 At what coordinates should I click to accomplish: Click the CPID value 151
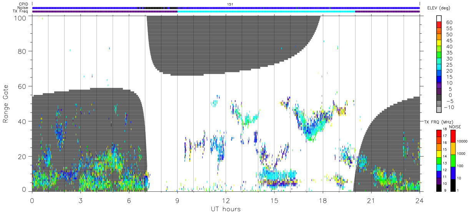coord(231,4)
